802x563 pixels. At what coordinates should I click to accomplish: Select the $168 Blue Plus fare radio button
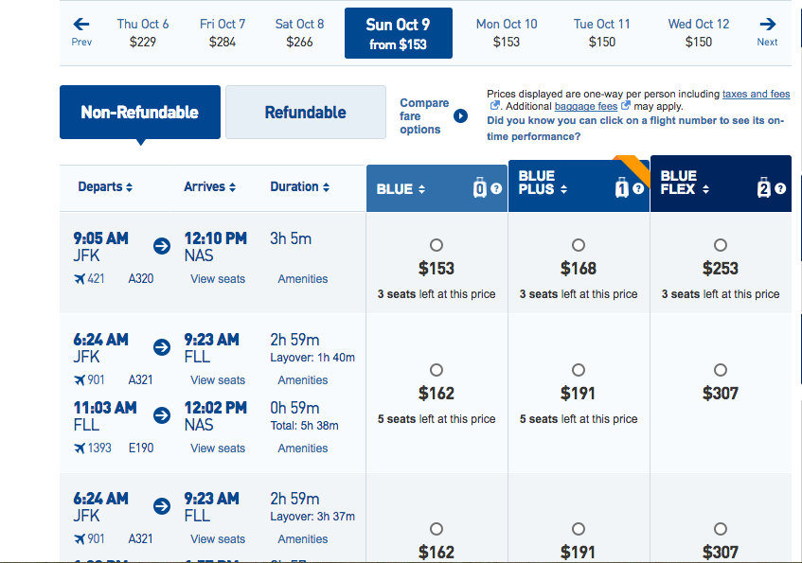[x=578, y=245]
